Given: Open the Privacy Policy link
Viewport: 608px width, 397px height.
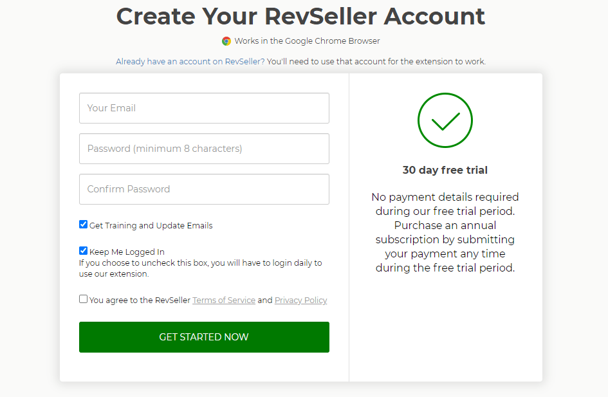Looking at the screenshot, I should click(x=301, y=300).
